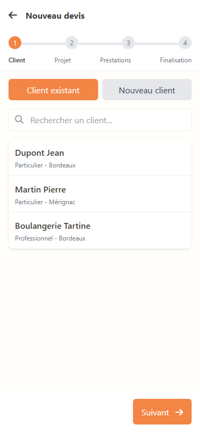Jump to step 2 circle
Screen dimensions: 200x433
point(71,43)
